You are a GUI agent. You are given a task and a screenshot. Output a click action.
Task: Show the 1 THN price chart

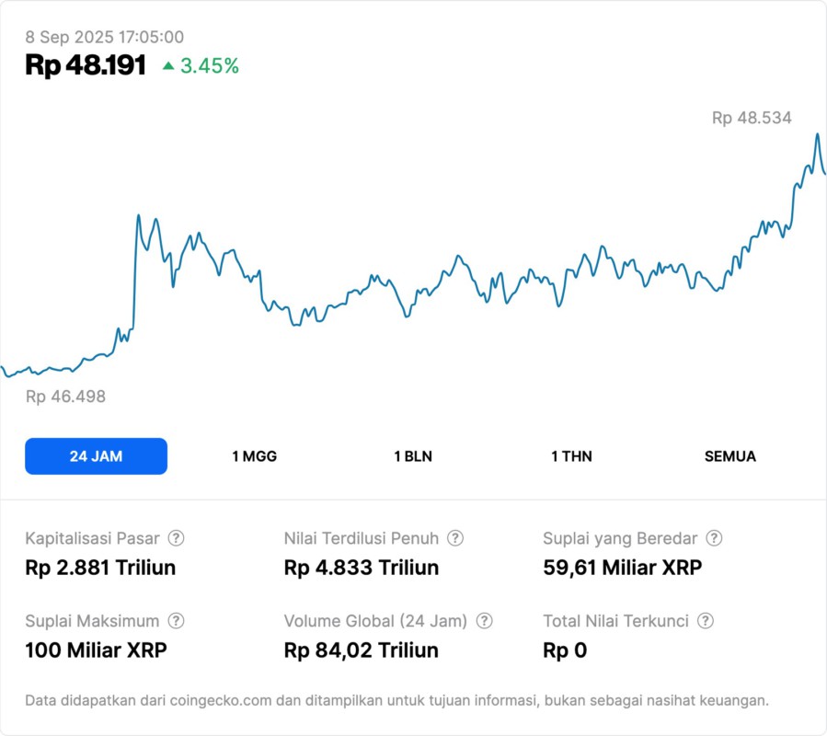click(x=571, y=456)
